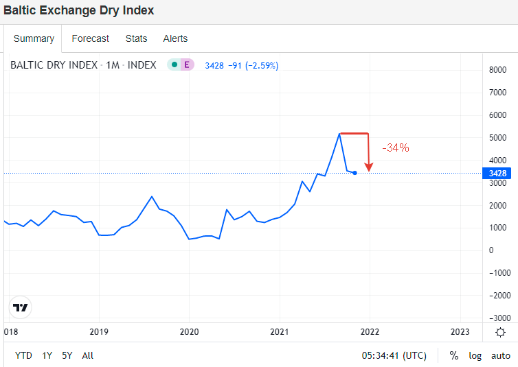Click the 2000 value on price axis
The width and height of the screenshot is (518, 367).
coord(497,205)
